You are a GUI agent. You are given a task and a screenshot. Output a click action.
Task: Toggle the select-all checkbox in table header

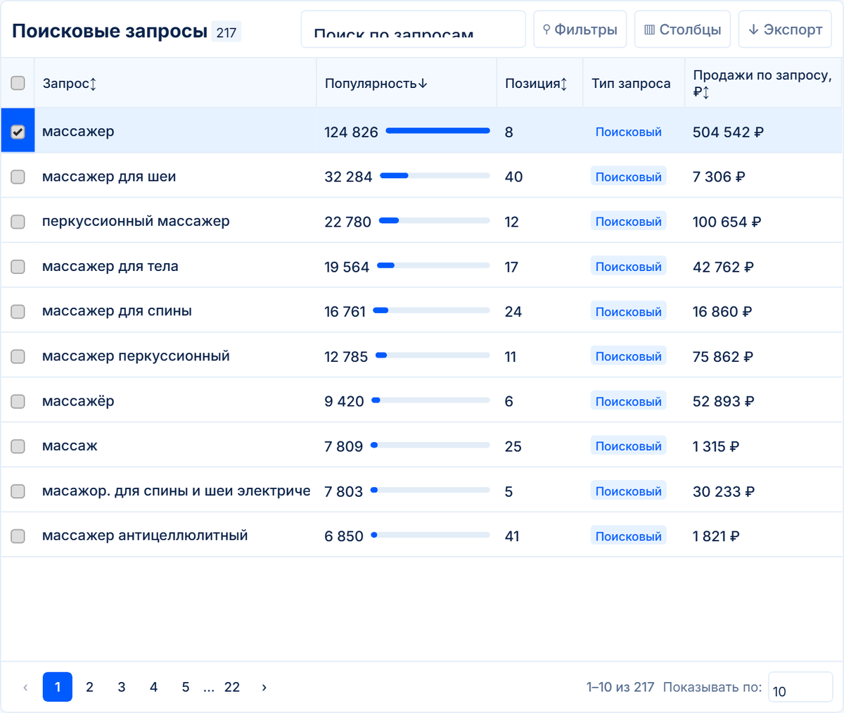[x=18, y=83]
